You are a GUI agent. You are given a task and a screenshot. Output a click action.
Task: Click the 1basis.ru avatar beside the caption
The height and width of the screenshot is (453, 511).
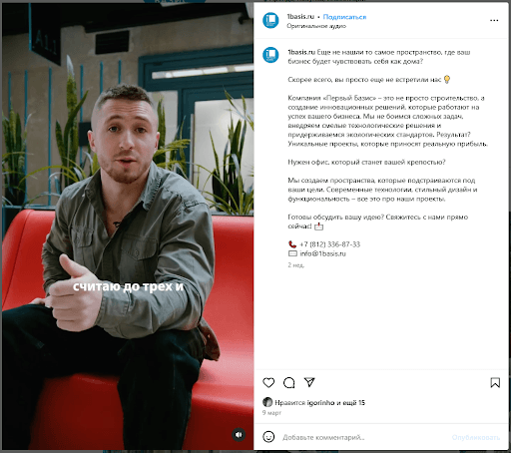270,55
